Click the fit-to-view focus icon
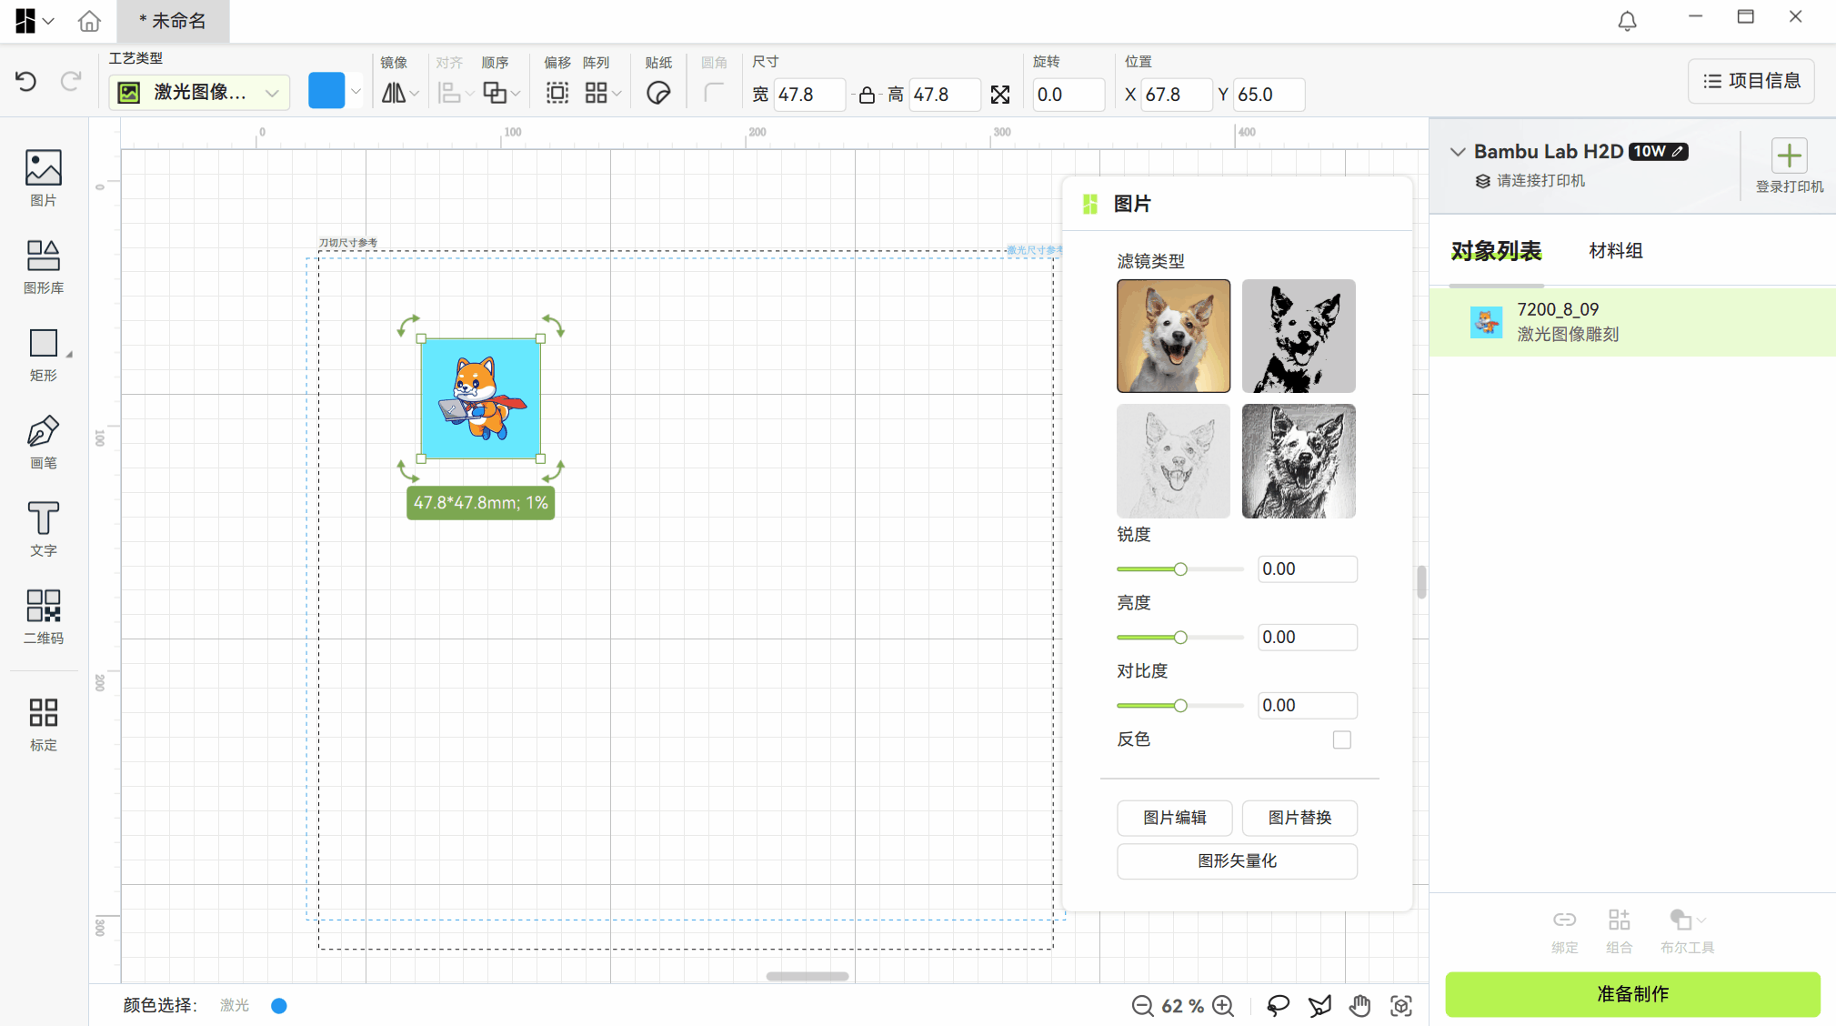The image size is (1836, 1026). click(1401, 1005)
